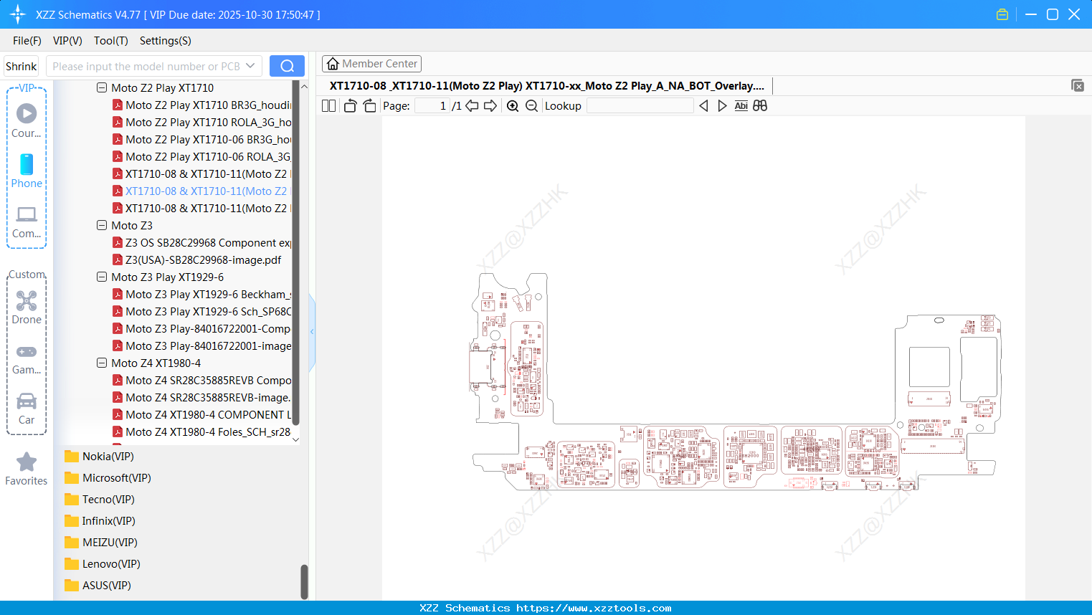
Task: Open the Microsoft(VIP) folder
Action: [x=108, y=478]
